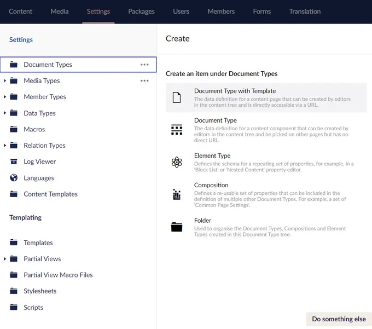
Task: Open the Content section tab
Action: 20,11
